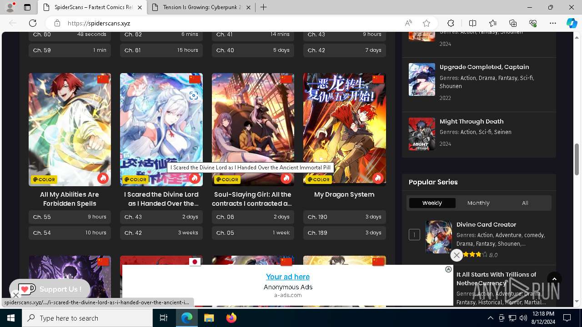
Task: Click the scroll-to-top arrow button
Action: tap(554, 279)
